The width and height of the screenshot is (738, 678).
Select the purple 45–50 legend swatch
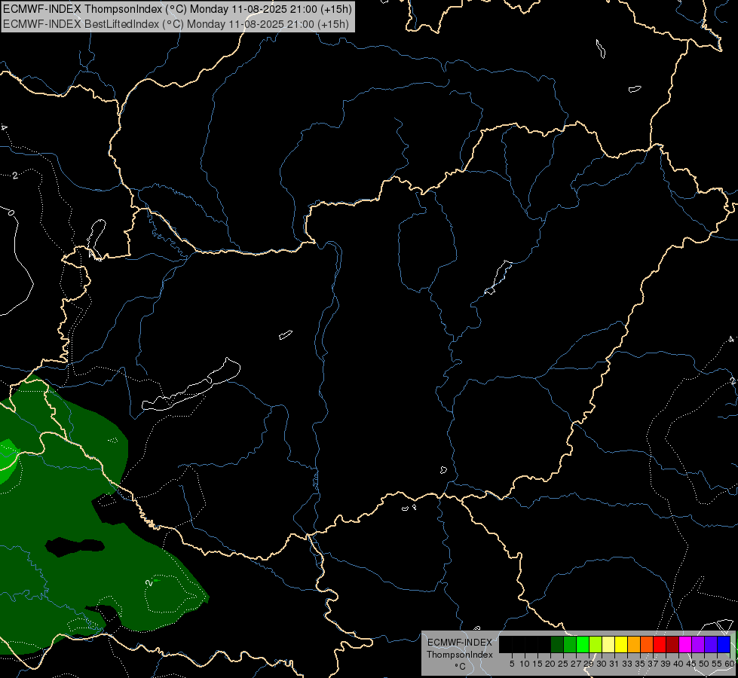click(698, 644)
